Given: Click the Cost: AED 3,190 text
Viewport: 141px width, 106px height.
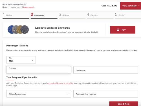Looking at the screenshot, I should (x=109, y=6).
